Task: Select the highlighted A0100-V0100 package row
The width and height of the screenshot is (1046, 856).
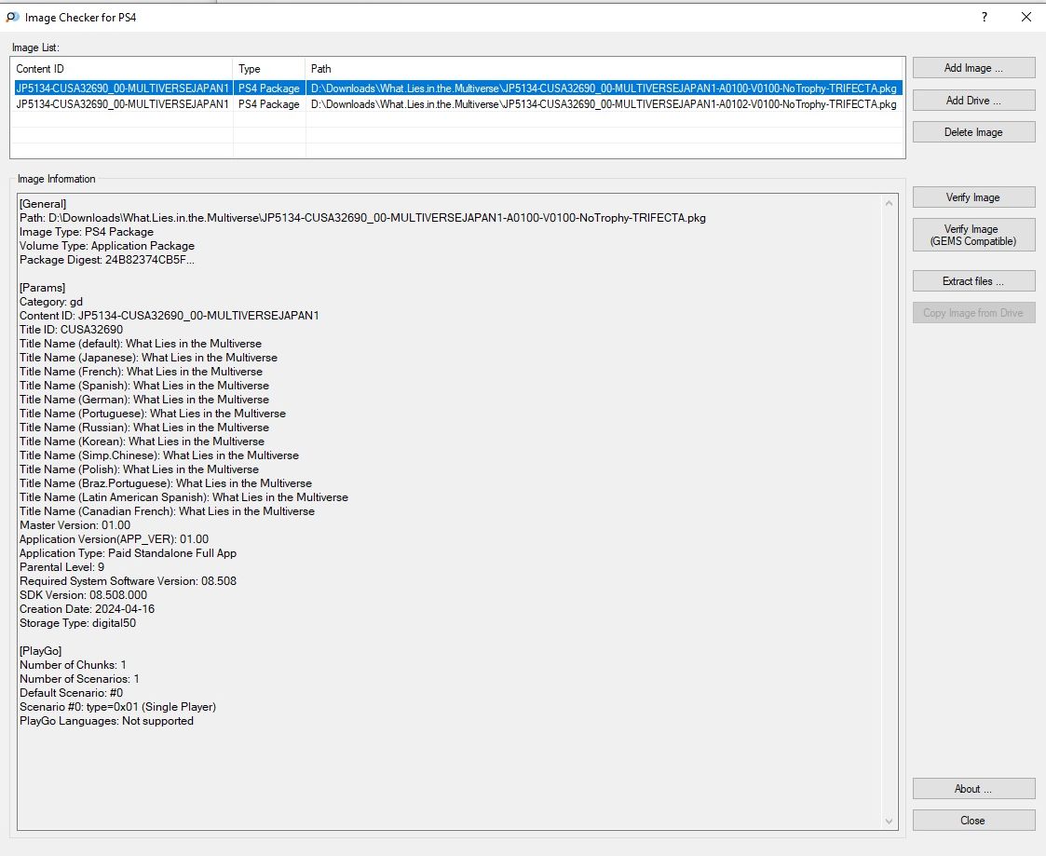Action: coord(457,88)
